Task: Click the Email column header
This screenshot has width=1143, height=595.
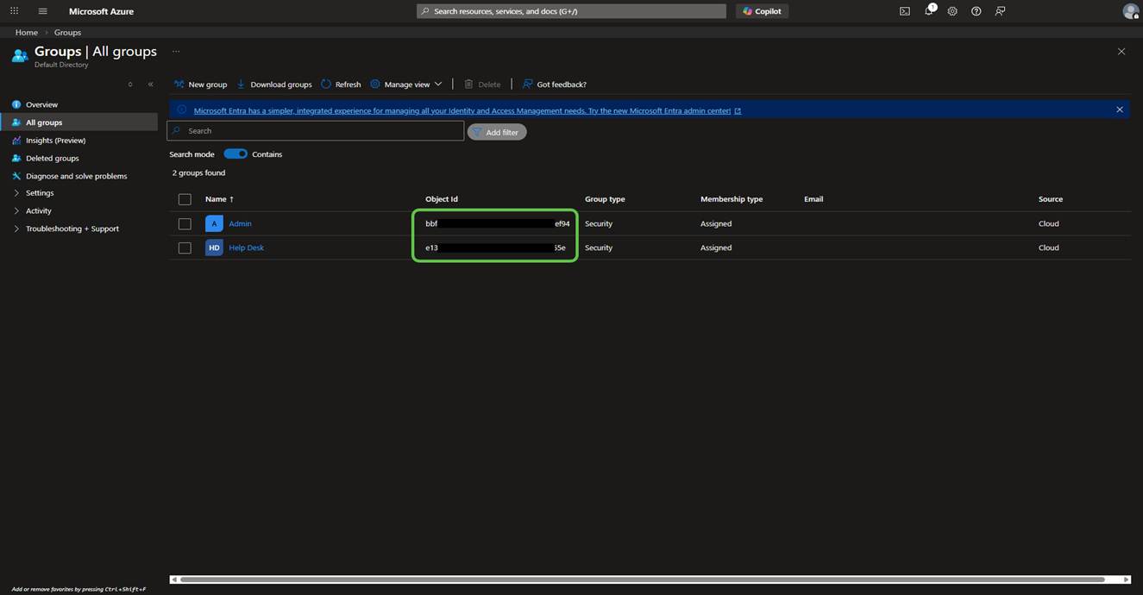Action: click(813, 199)
